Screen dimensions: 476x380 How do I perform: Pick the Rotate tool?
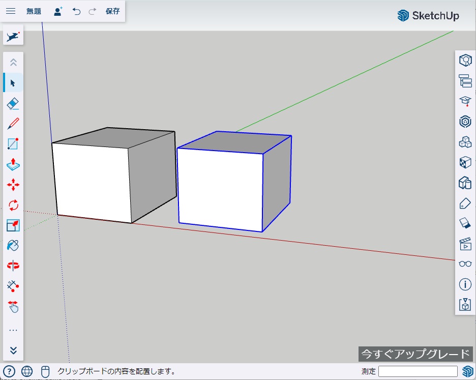pyautogui.click(x=13, y=205)
